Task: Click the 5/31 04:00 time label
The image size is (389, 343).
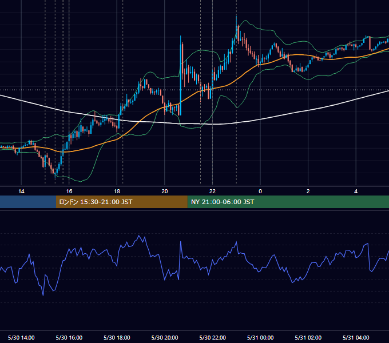Action: 356,337
